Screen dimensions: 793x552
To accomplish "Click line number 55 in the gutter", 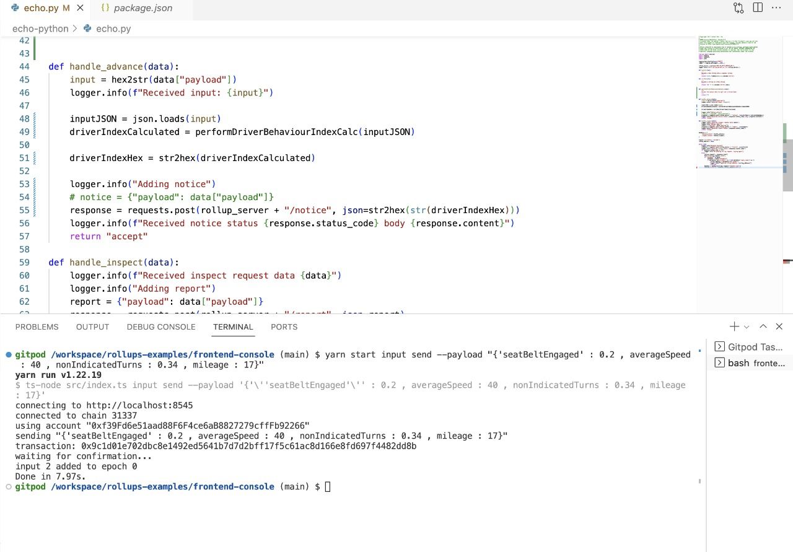I will [x=24, y=210].
